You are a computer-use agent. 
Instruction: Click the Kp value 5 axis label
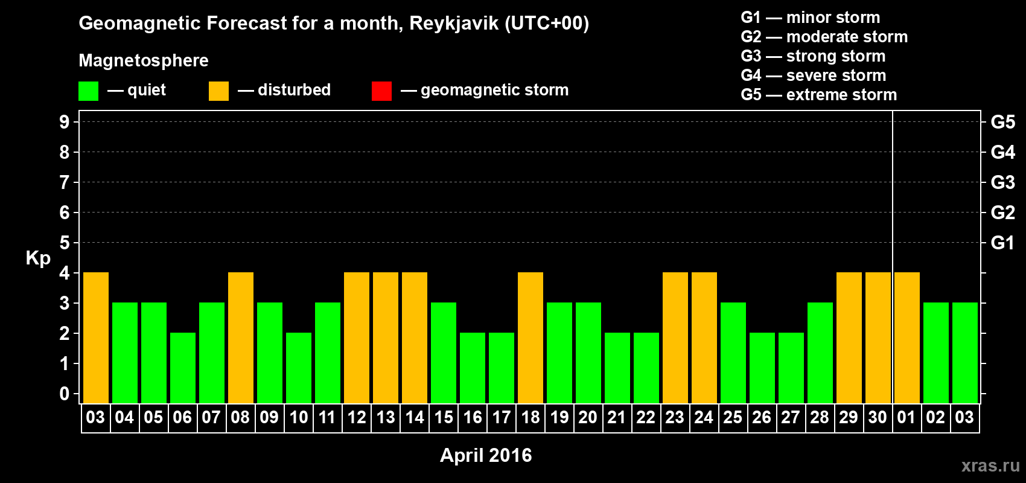(x=65, y=243)
